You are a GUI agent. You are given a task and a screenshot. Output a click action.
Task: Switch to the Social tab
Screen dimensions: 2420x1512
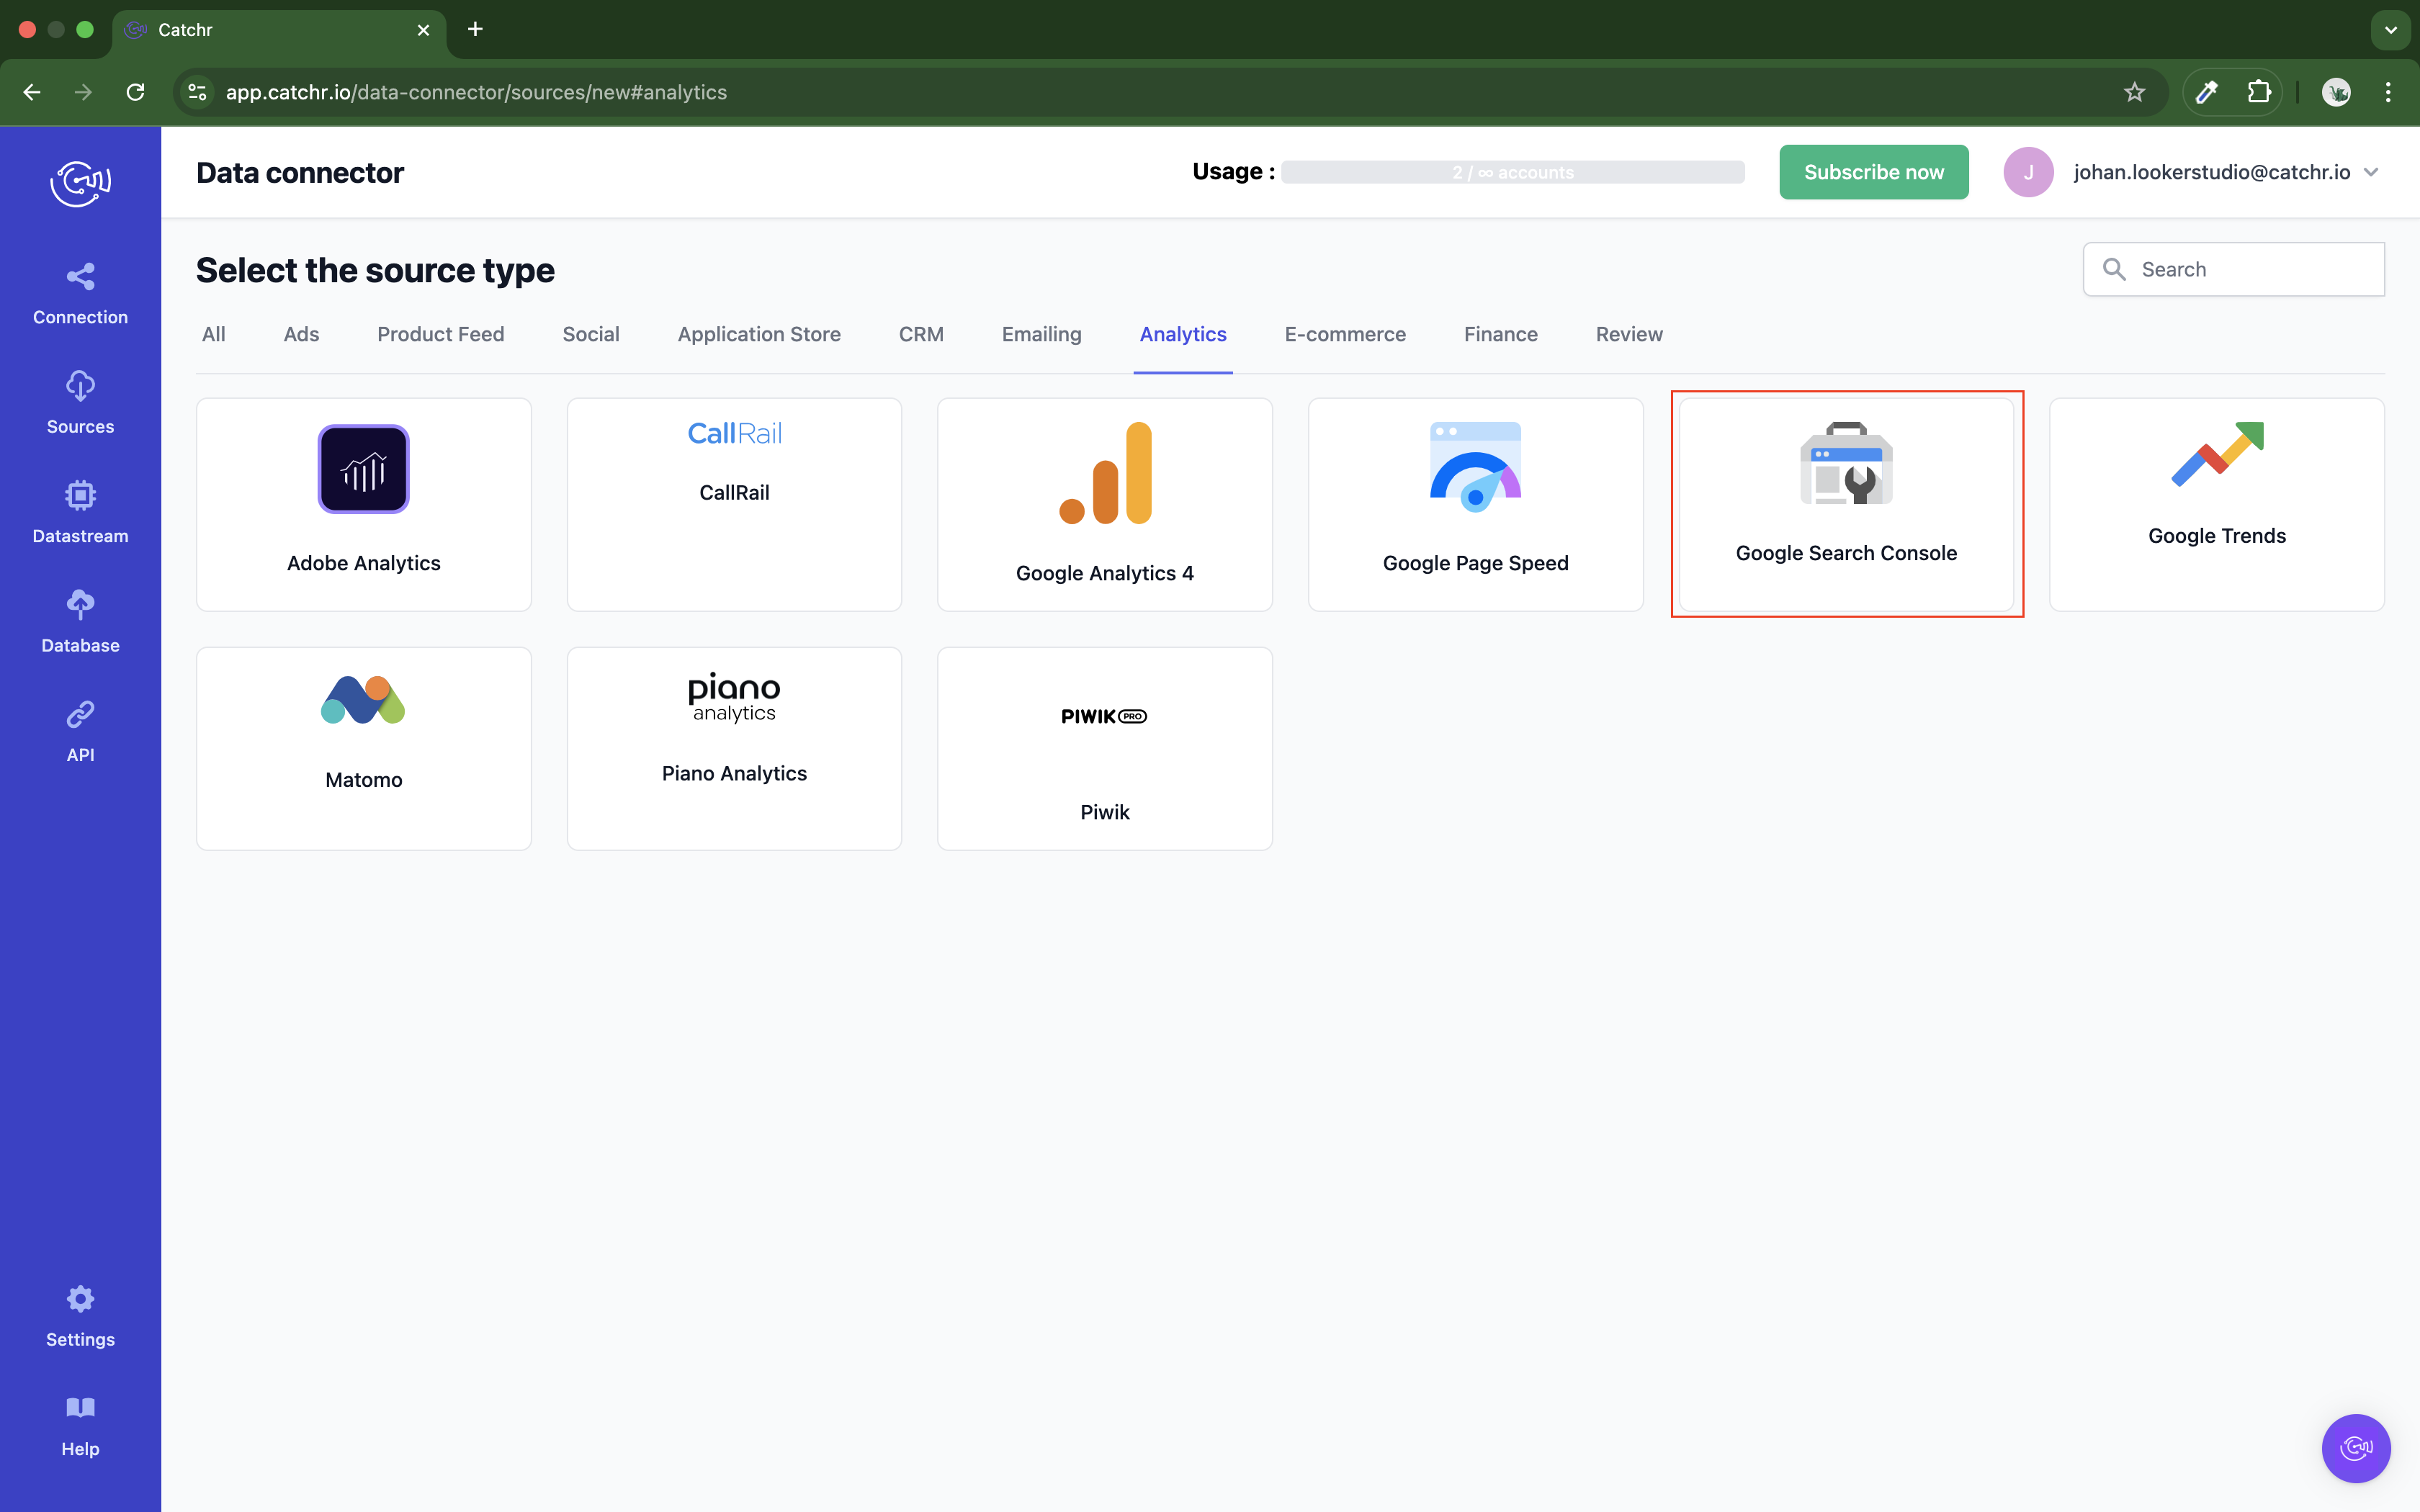591,334
